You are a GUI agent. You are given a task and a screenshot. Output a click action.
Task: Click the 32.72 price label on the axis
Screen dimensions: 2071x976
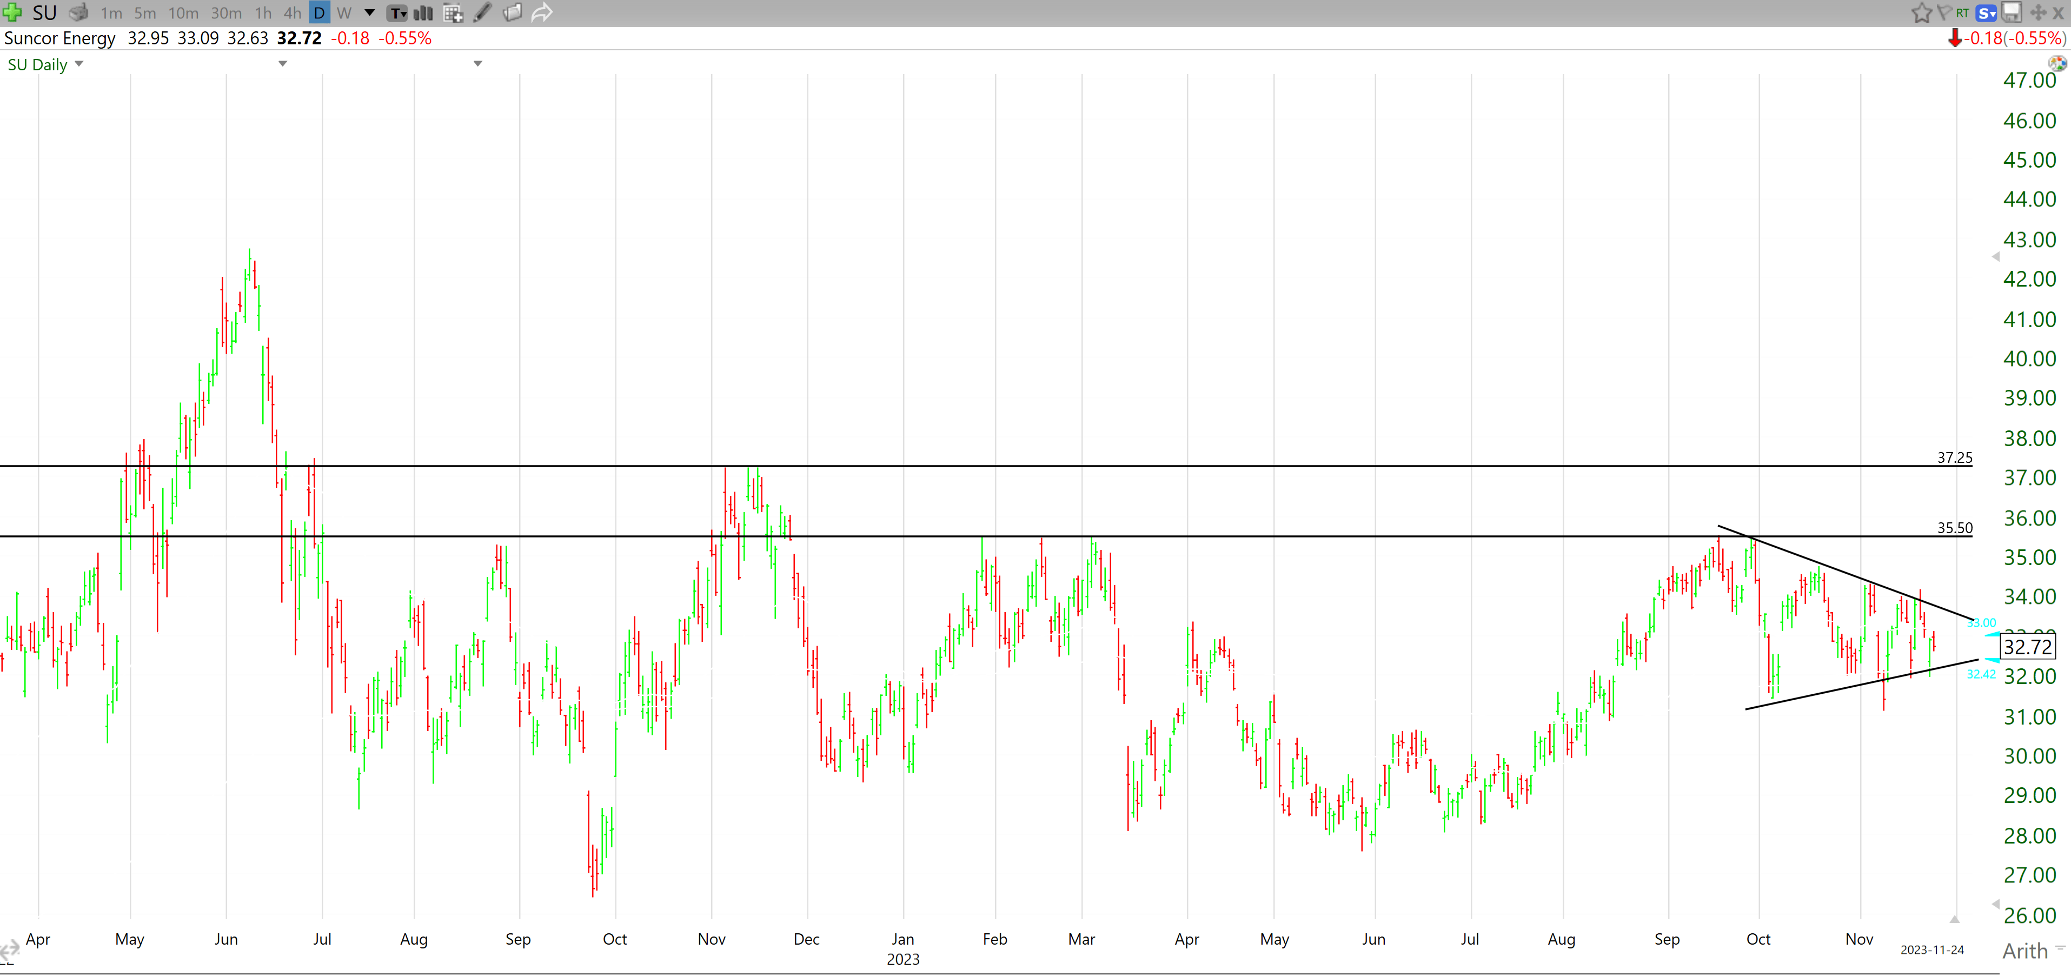[2029, 647]
